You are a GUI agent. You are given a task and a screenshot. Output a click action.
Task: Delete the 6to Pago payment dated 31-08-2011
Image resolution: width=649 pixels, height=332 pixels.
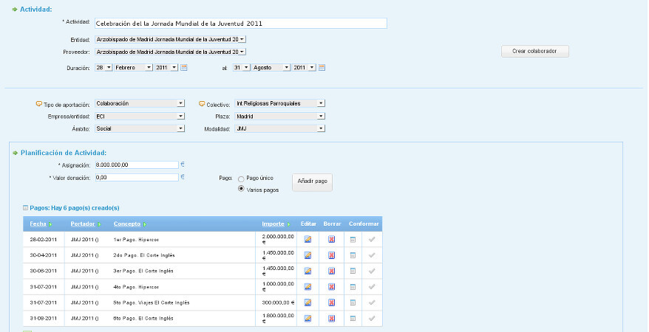point(332,319)
